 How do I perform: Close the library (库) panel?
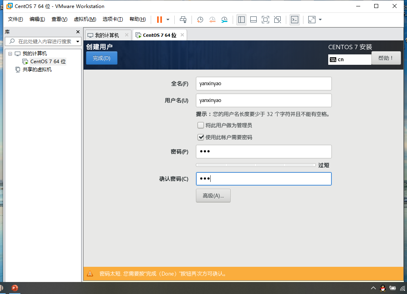coord(78,32)
